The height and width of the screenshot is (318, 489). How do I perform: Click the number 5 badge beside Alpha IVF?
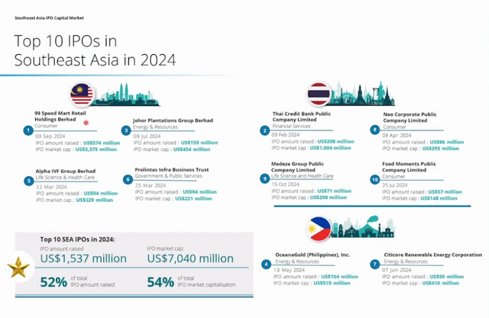coord(28,181)
